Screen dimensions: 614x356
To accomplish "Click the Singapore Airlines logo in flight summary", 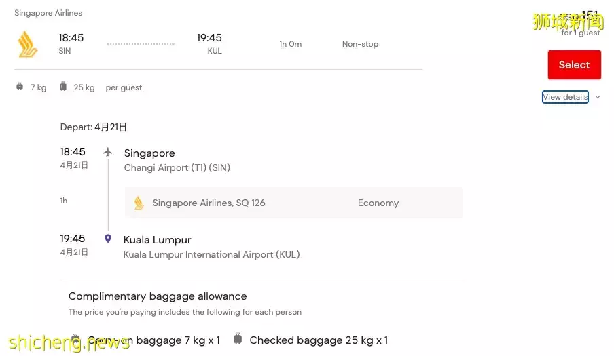I will click(28, 44).
